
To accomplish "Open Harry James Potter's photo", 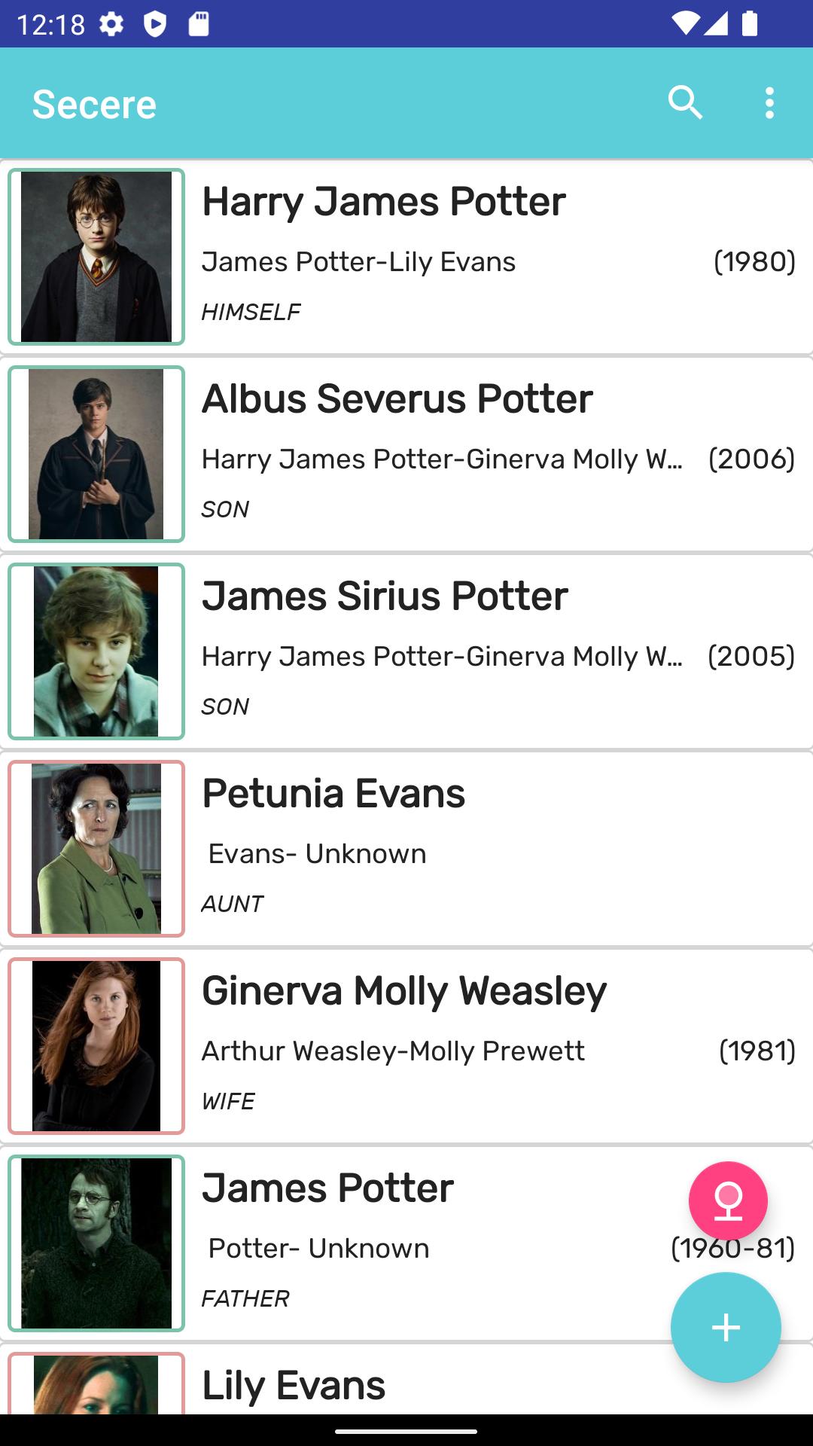I will [x=96, y=257].
